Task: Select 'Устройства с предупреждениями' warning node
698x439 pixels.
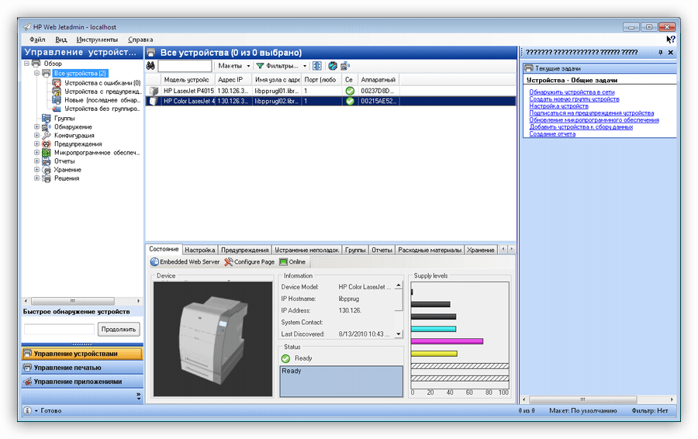Action: pyautogui.click(x=102, y=92)
